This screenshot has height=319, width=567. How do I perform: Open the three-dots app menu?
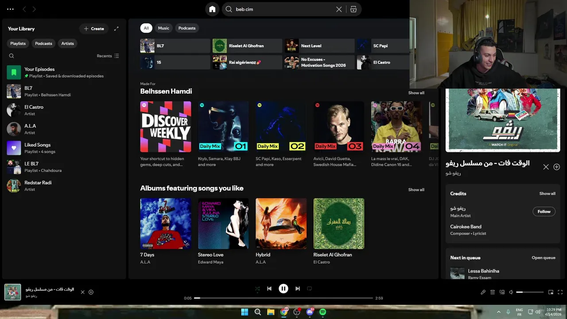pos(10,9)
